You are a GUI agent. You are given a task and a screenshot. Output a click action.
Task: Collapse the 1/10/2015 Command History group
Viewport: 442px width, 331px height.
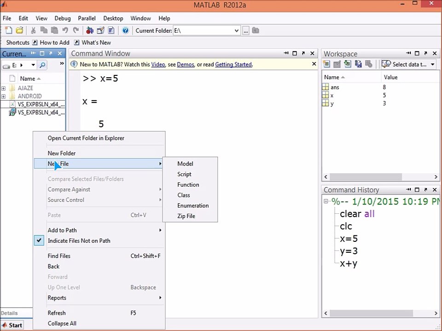(x=326, y=201)
